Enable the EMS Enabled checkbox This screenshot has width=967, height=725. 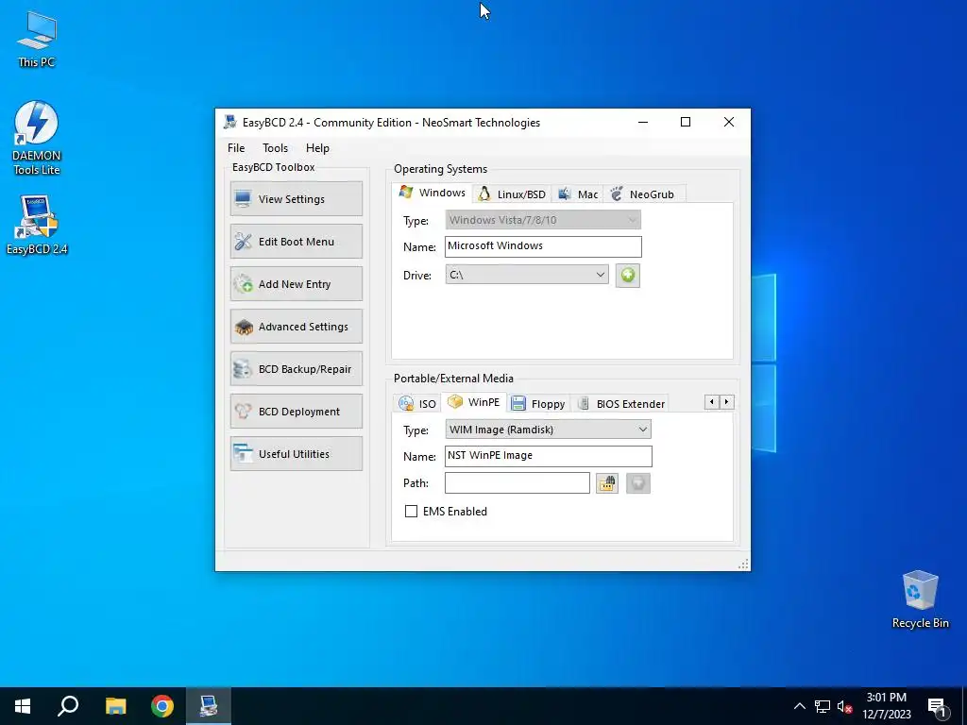[x=411, y=511]
